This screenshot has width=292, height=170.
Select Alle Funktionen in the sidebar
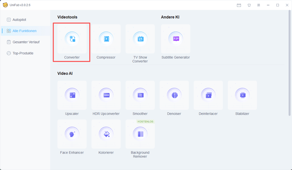point(24,31)
